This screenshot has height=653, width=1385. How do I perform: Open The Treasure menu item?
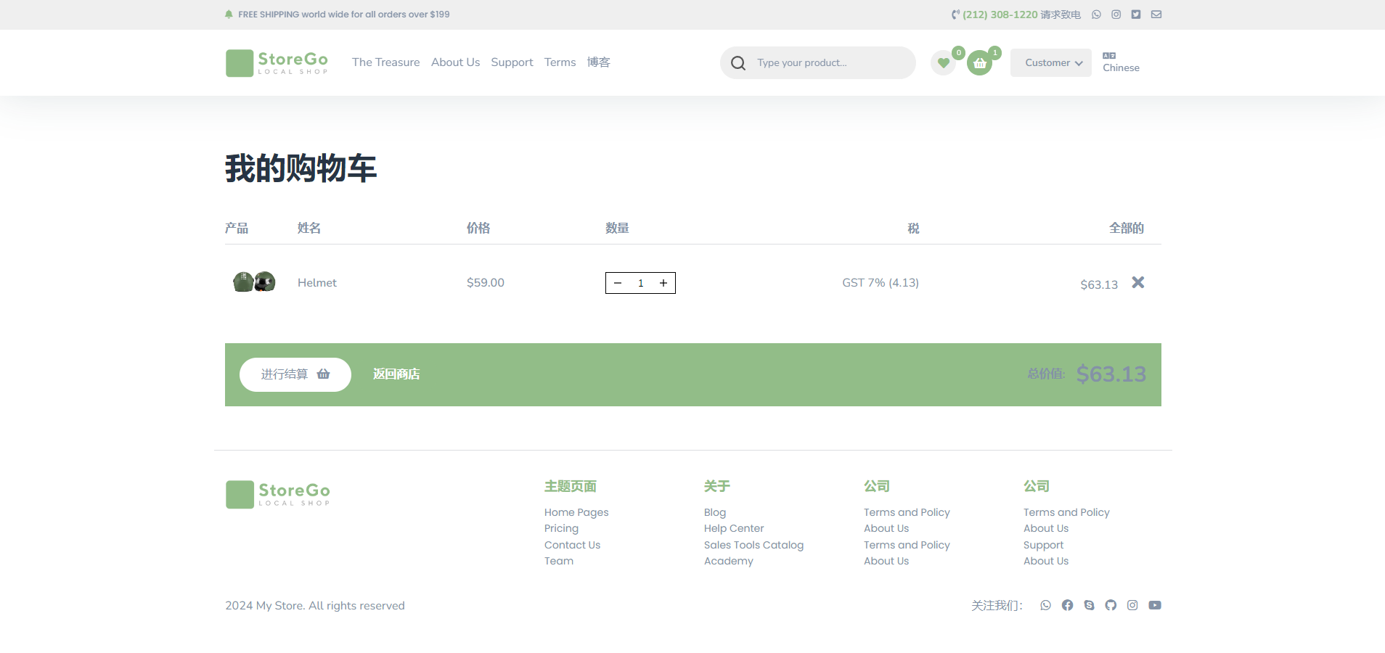tap(385, 62)
